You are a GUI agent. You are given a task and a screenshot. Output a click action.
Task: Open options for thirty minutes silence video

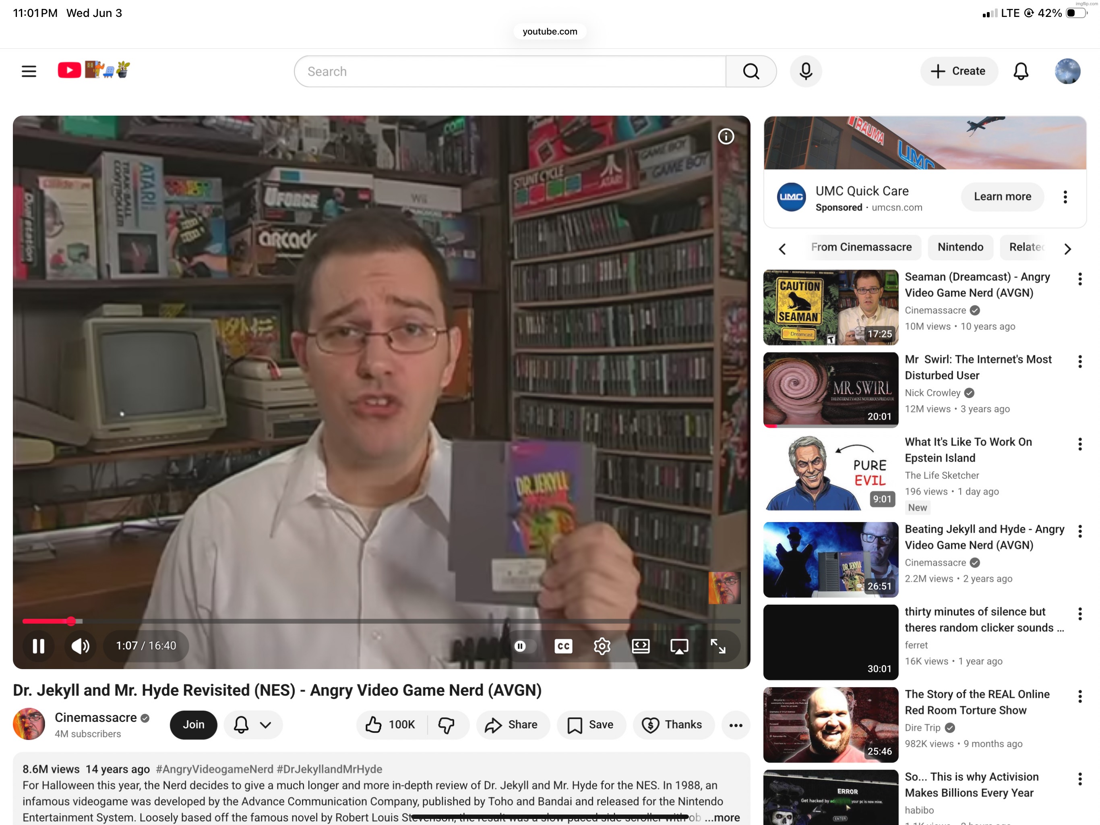1079,614
